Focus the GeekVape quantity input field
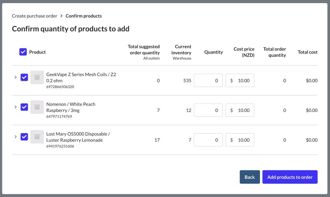 [208, 81]
